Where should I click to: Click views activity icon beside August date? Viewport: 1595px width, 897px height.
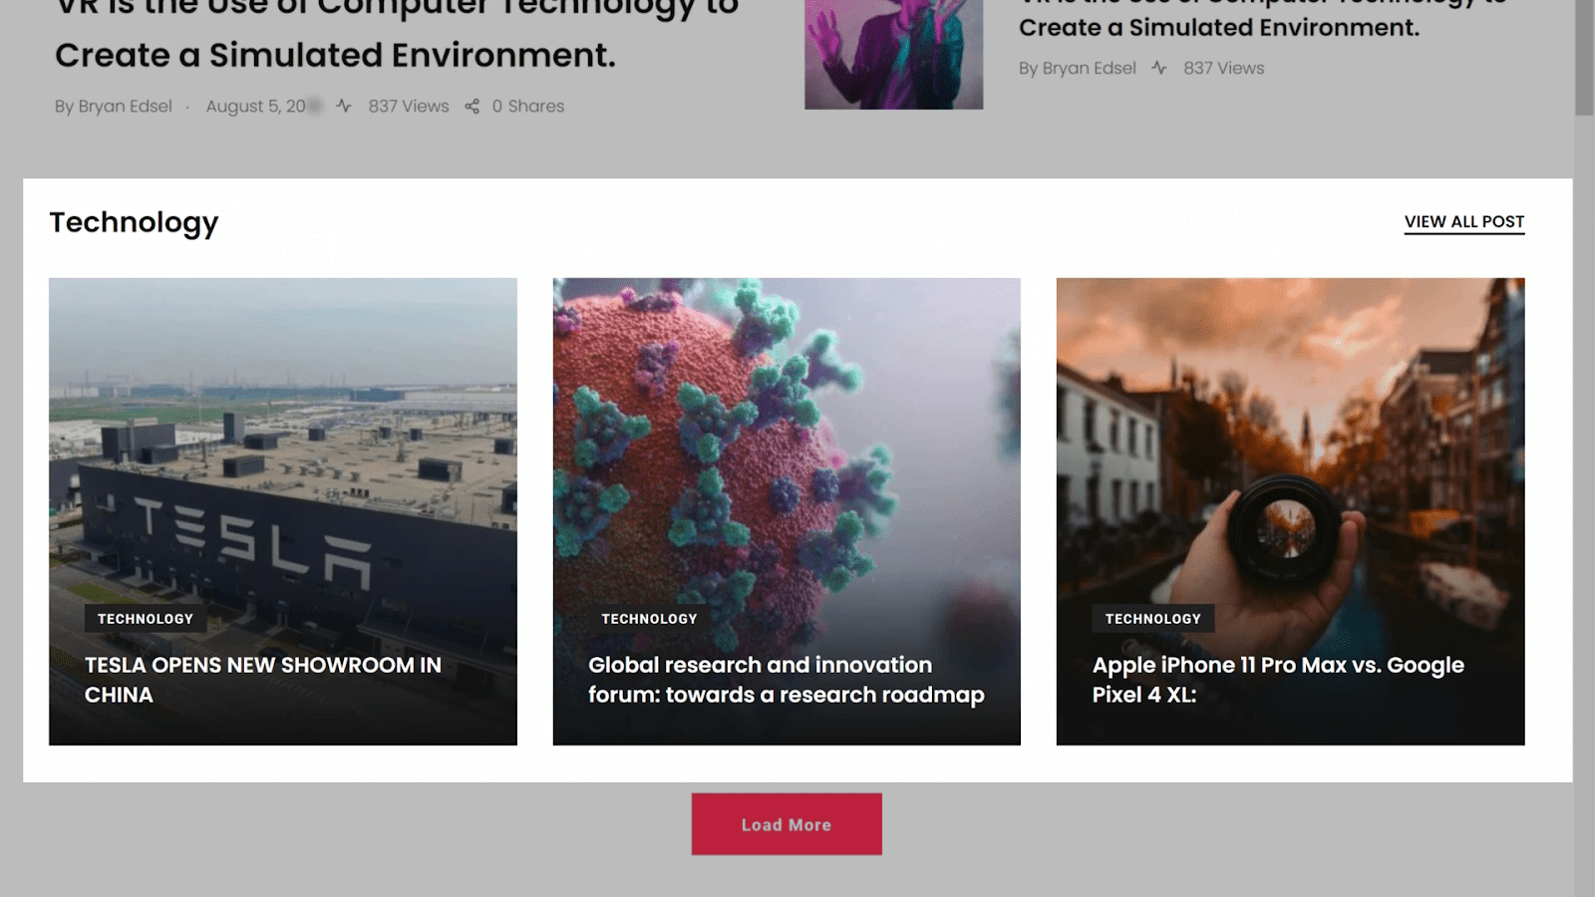344,106
